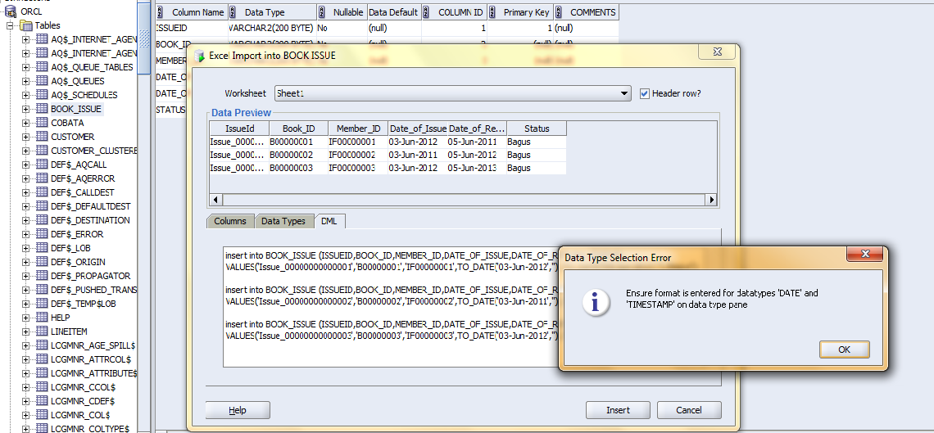Click the Insert button
This screenshot has width=934, height=433.
(x=618, y=410)
